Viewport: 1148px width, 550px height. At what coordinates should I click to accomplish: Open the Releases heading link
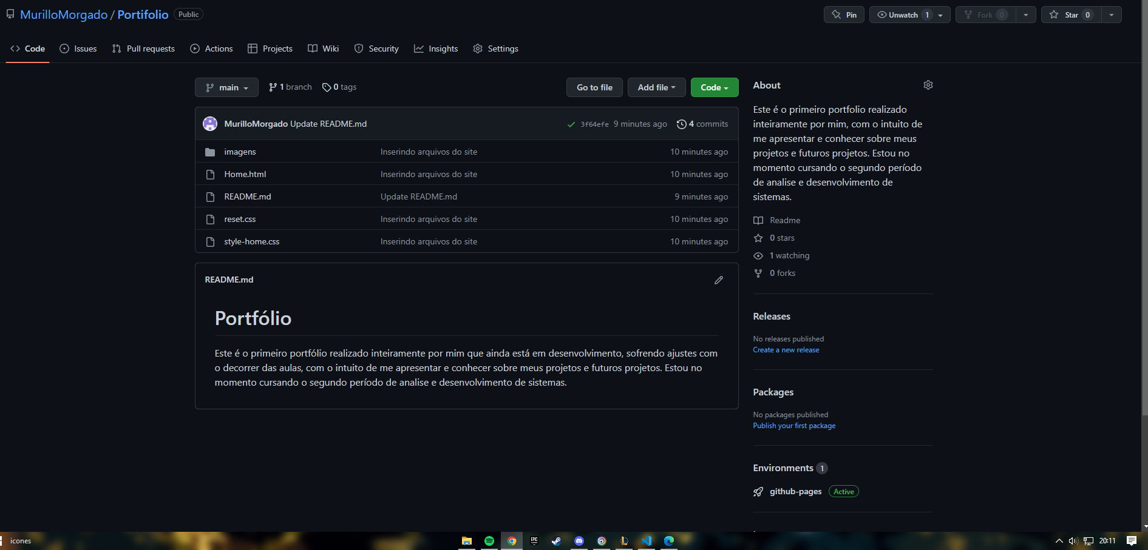tap(772, 317)
